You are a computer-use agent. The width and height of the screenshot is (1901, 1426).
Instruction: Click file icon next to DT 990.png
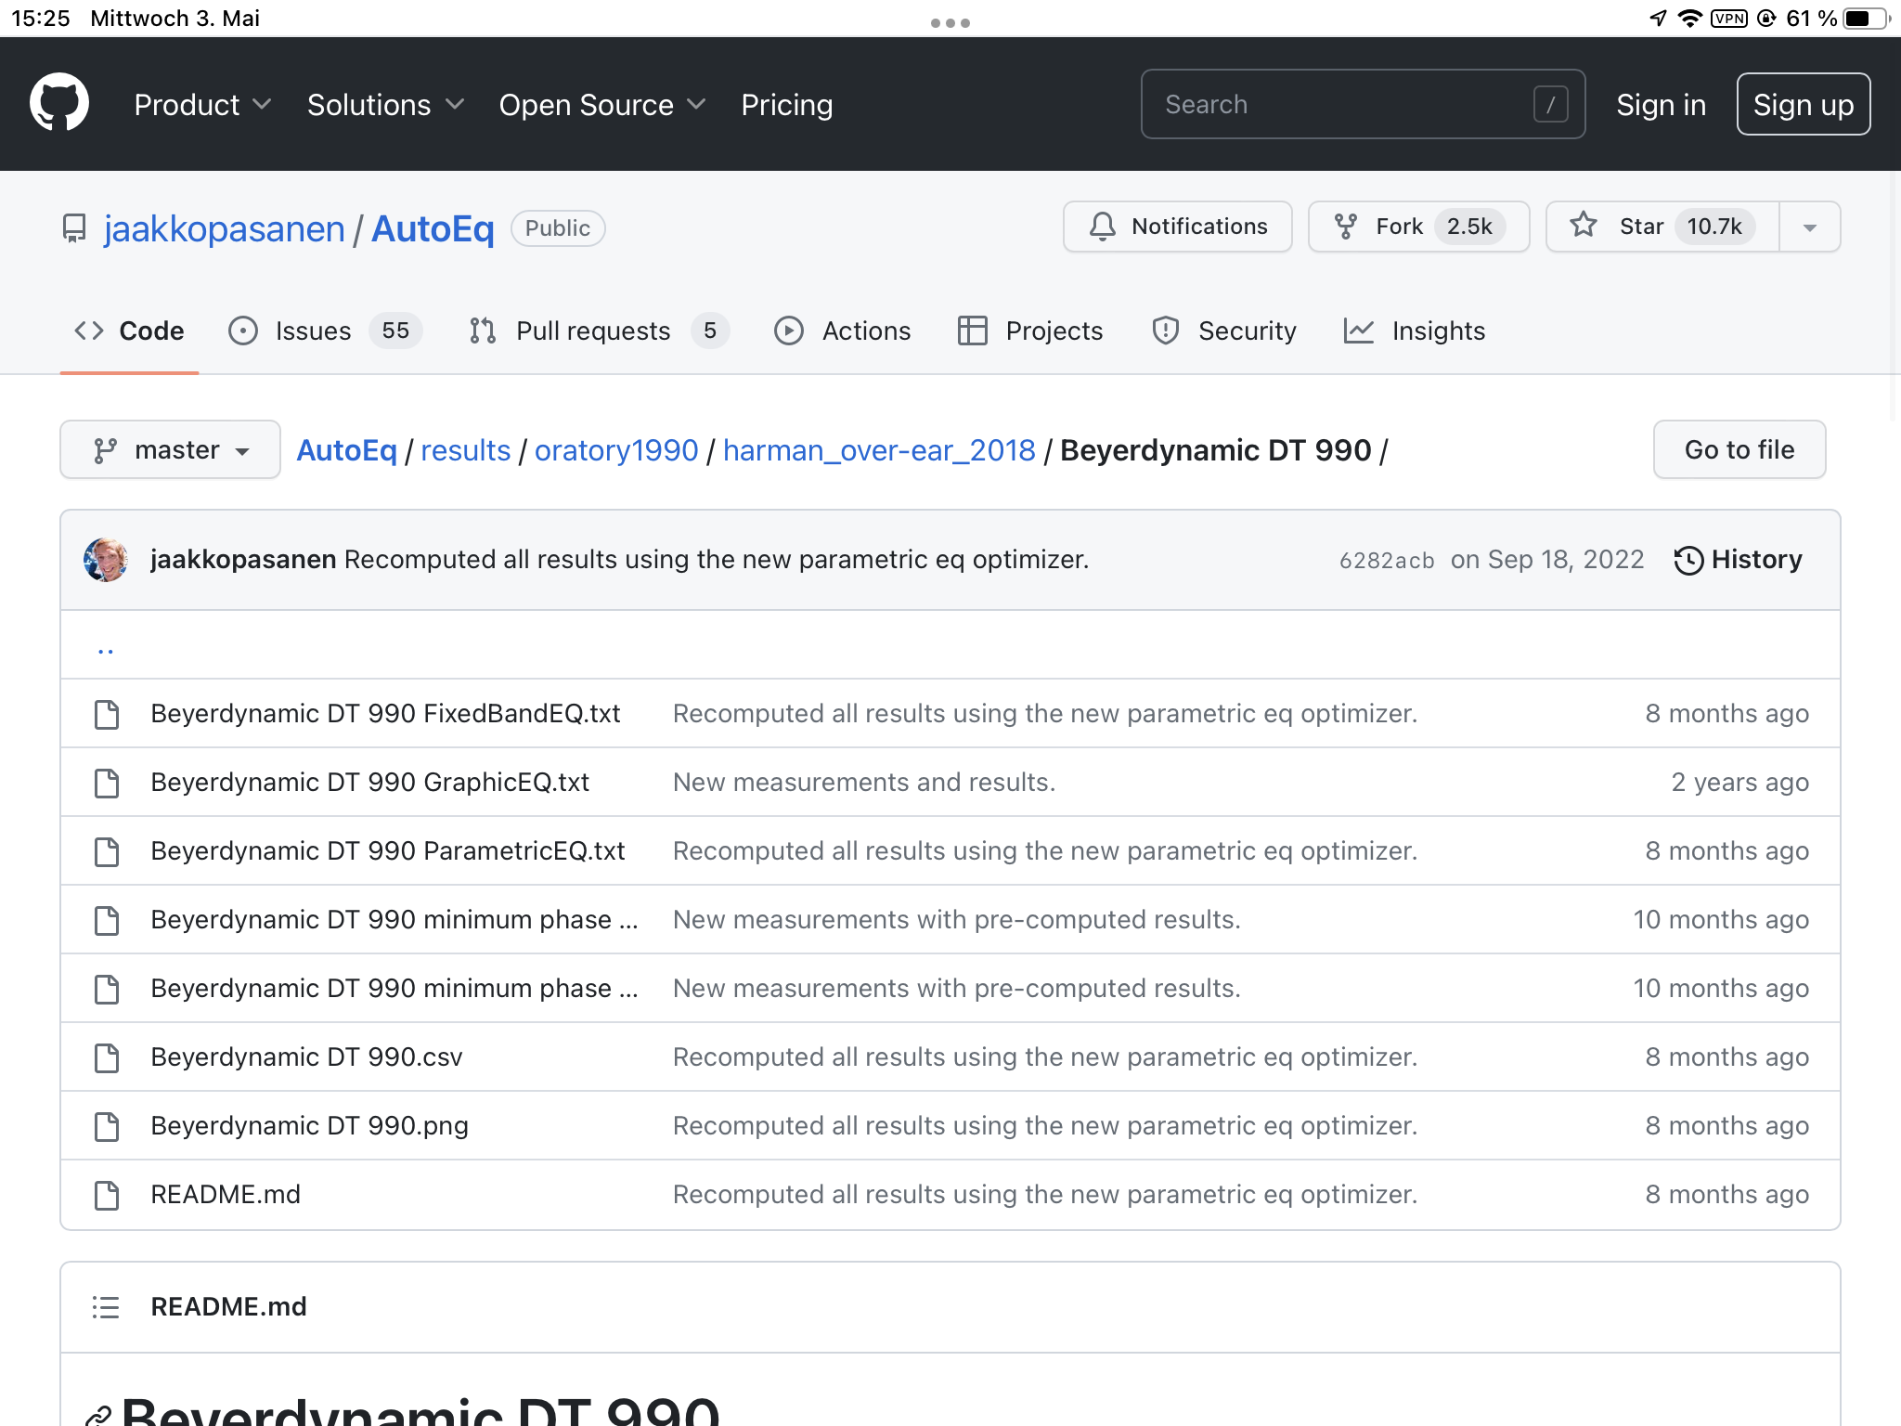tap(107, 1126)
